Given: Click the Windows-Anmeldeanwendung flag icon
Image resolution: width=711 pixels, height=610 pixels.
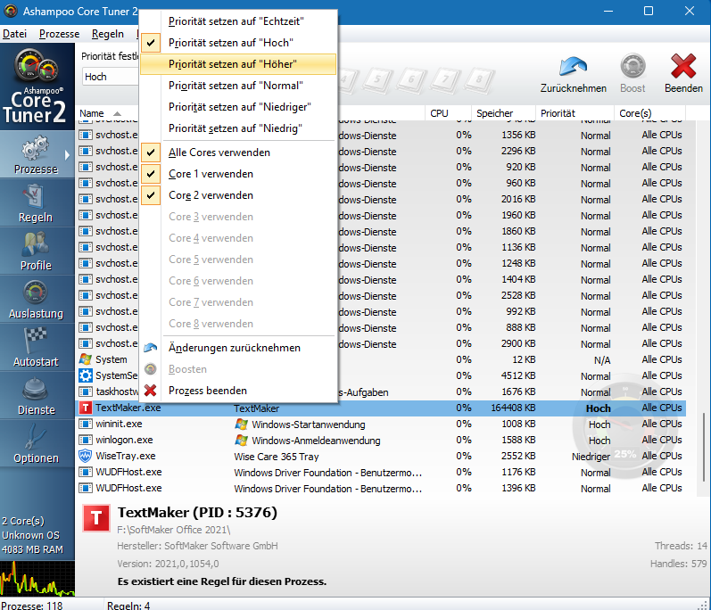Looking at the screenshot, I should coord(241,440).
